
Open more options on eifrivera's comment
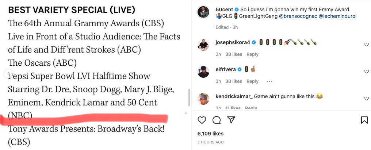point(269,81)
